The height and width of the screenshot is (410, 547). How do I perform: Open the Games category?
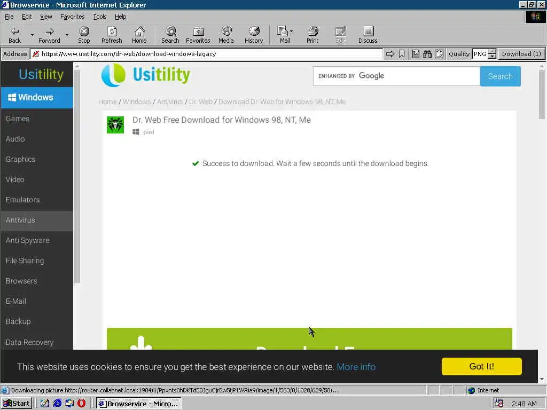37,119
